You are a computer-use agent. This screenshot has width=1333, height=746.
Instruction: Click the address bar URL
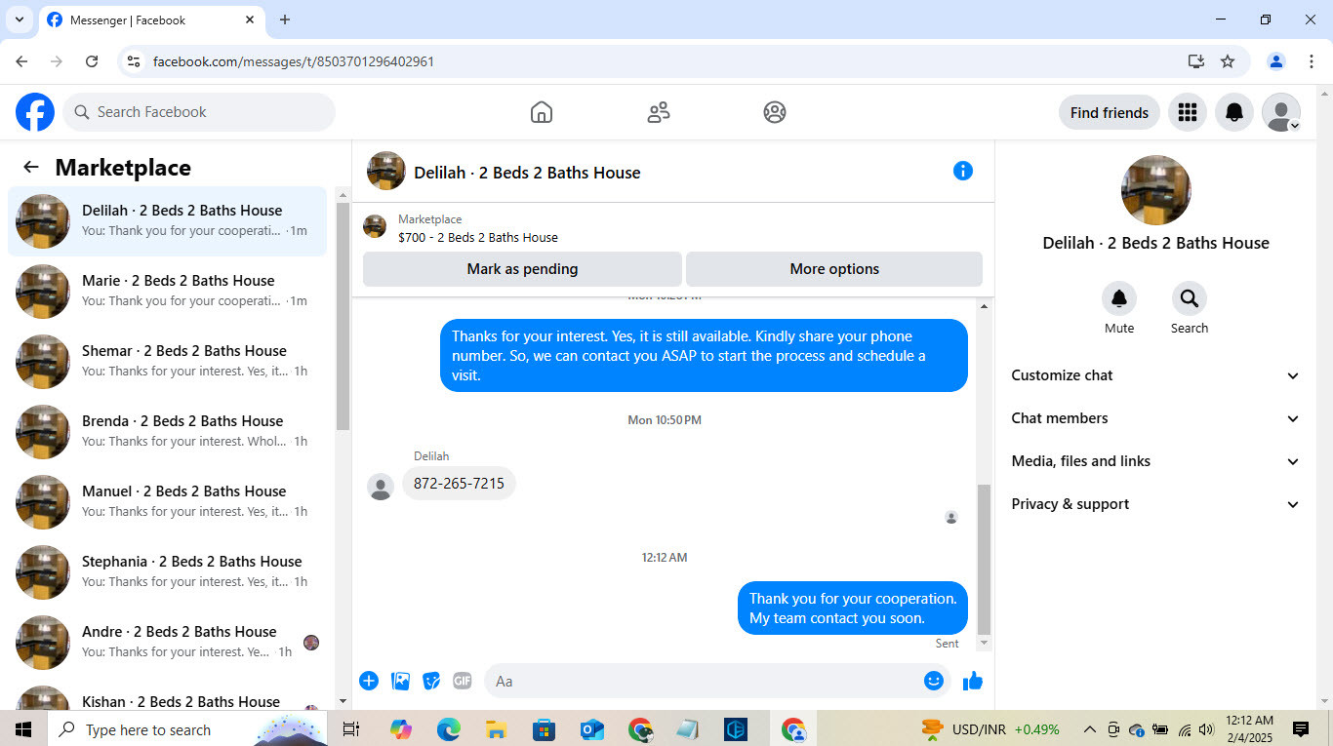(294, 61)
